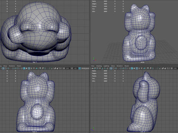178x133 pixels.
Task: Click 'persp' camera label in perspective view
Action: point(142,62)
